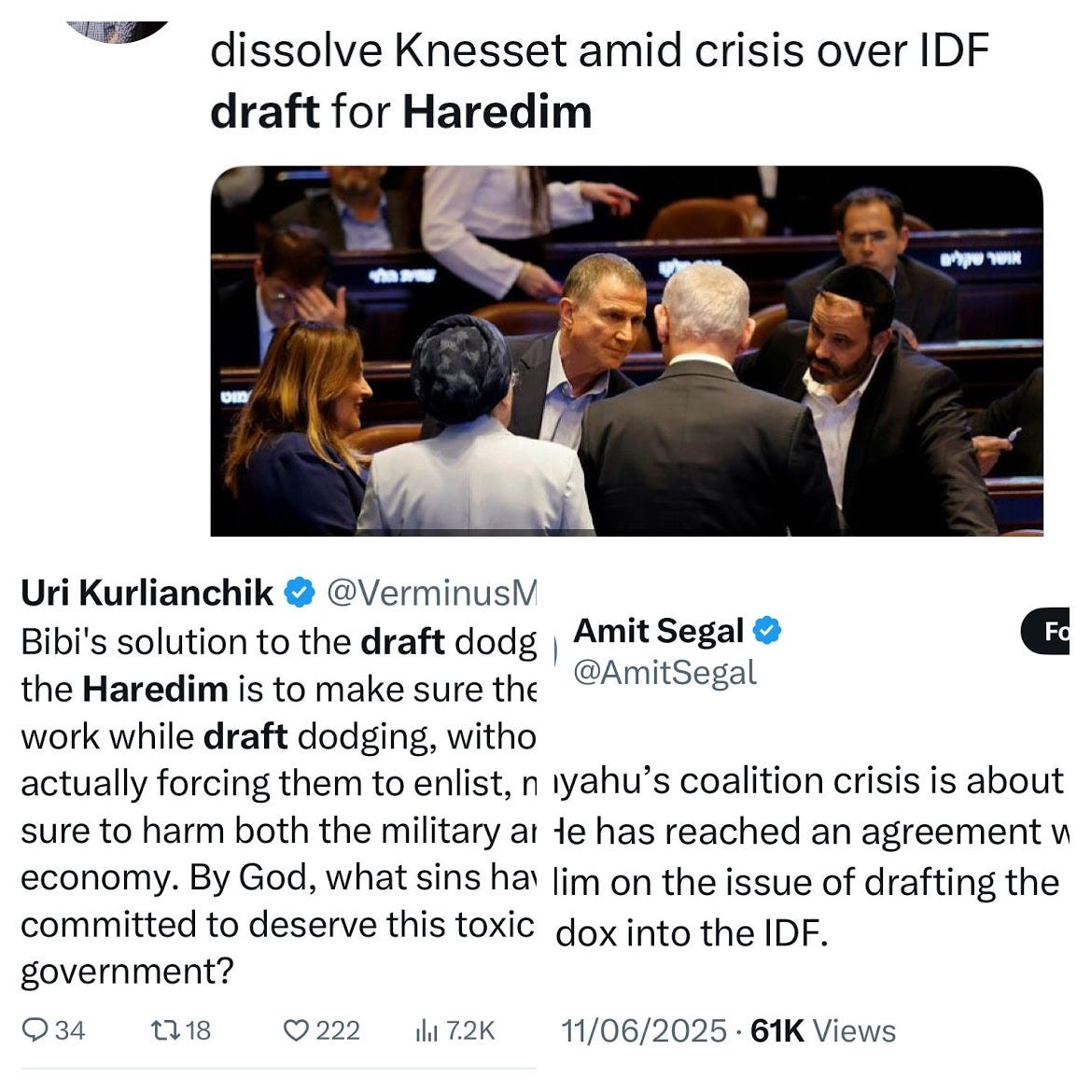Click the 11/06/2025 date stamp
The height and width of the screenshot is (1091, 1091).
[x=644, y=1030]
